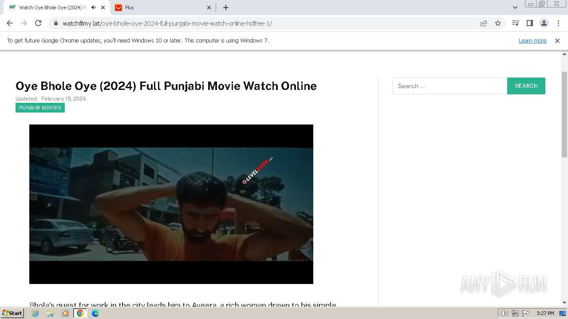Open the Chrome profile avatar
Viewport: 568px width, 319px height.
click(544, 23)
